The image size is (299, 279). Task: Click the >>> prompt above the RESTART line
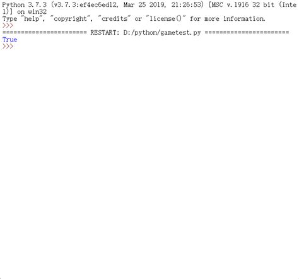pyautogui.click(x=8, y=25)
